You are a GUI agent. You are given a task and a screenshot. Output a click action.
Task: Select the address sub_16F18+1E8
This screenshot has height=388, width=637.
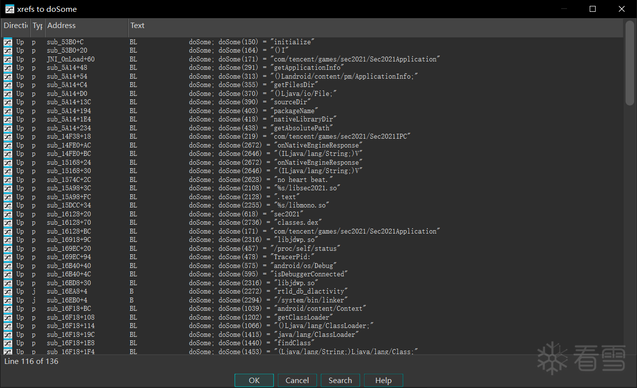pyautogui.click(x=71, y=343)
